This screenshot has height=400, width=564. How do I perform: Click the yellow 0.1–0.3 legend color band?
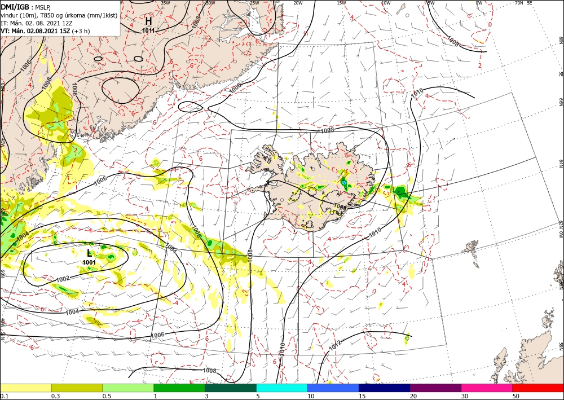tap(25, 388)
